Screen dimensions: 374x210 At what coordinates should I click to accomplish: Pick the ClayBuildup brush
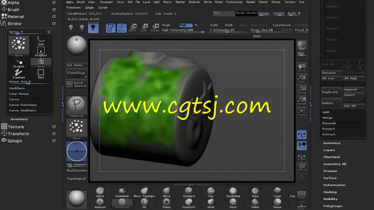tap(233, 192)
